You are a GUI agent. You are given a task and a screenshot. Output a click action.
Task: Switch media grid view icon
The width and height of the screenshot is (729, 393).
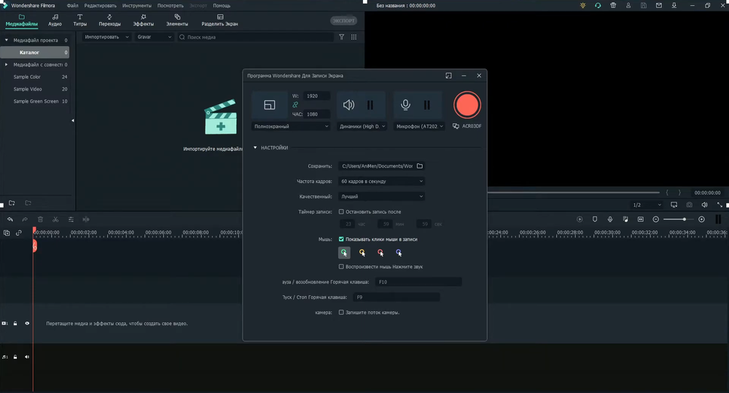pos(354,37)
